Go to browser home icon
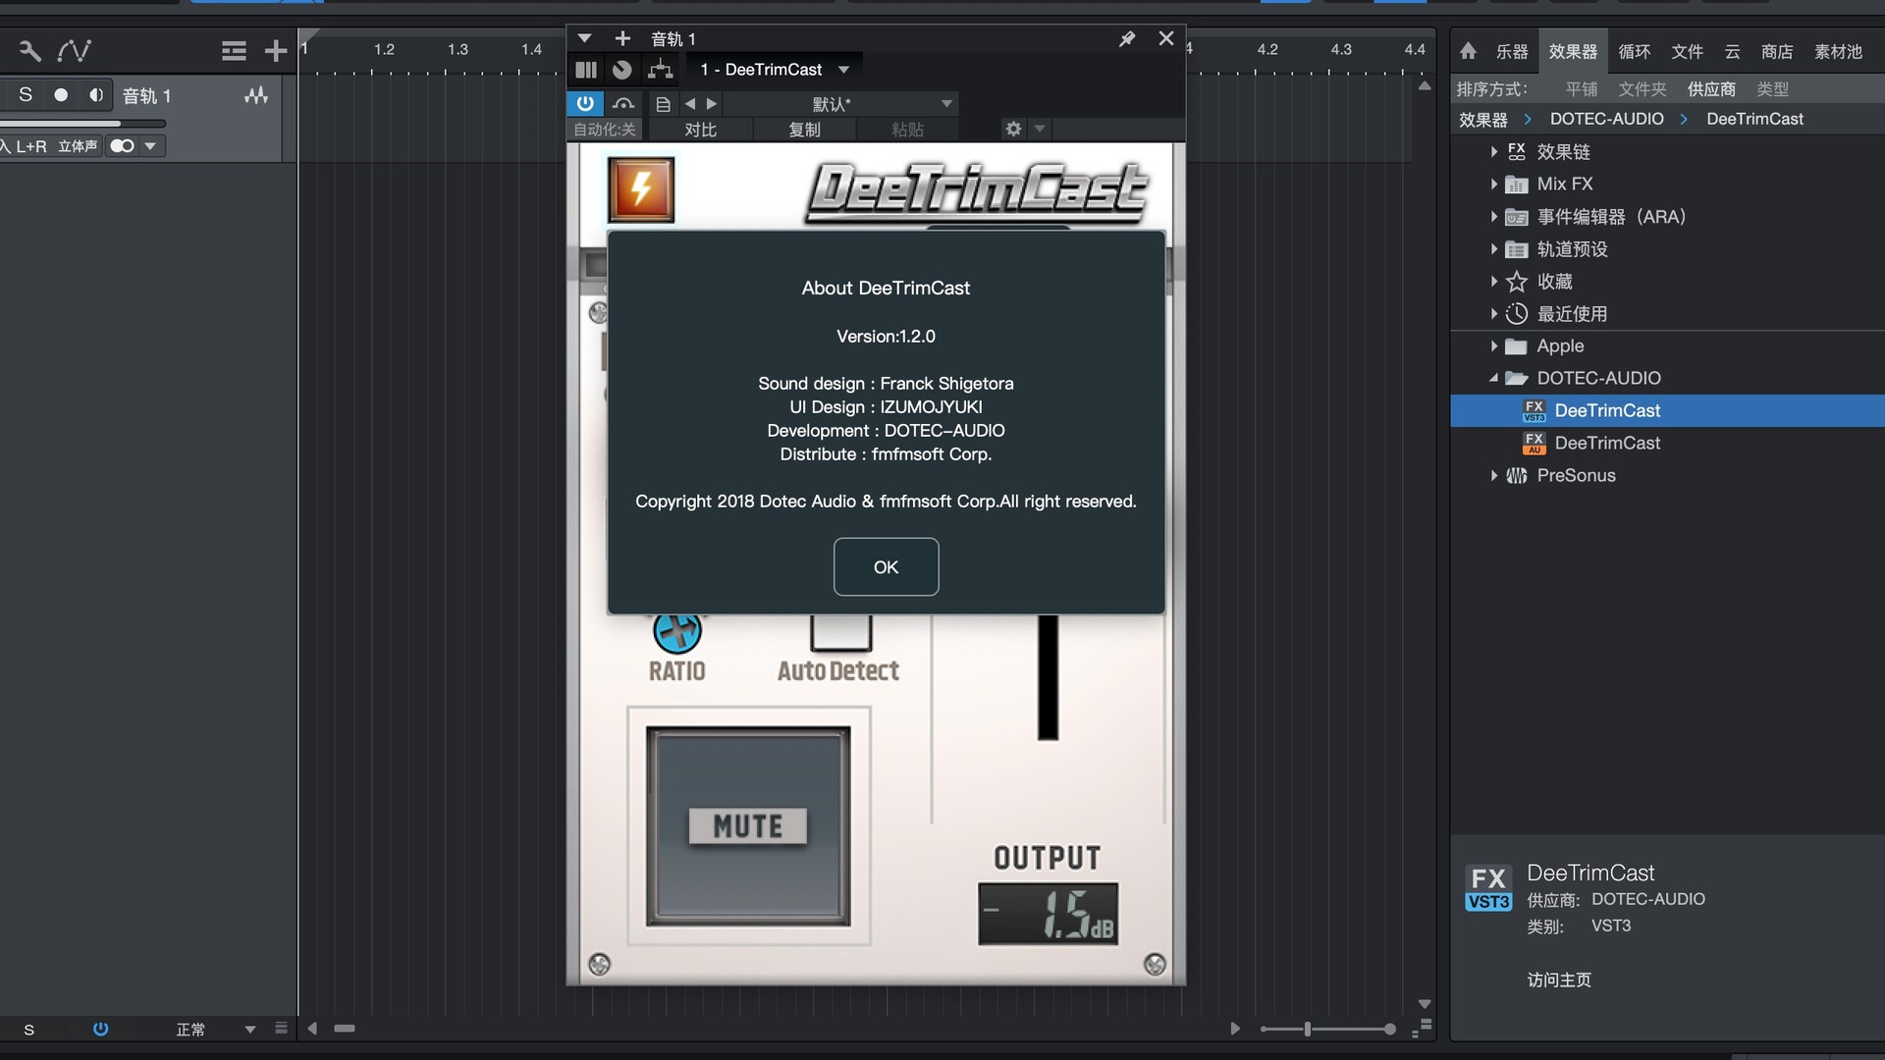The image size is (1885, 1060). pyautogui.click(x=1468, y=51)
